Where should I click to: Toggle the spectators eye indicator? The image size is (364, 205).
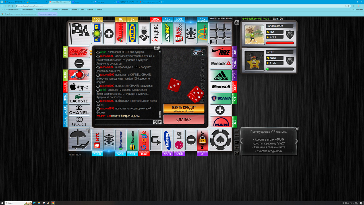[196, 54]
